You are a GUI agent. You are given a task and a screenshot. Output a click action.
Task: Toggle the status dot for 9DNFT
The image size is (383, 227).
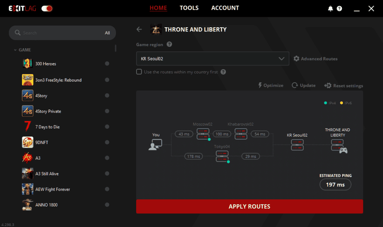point(107,142)
